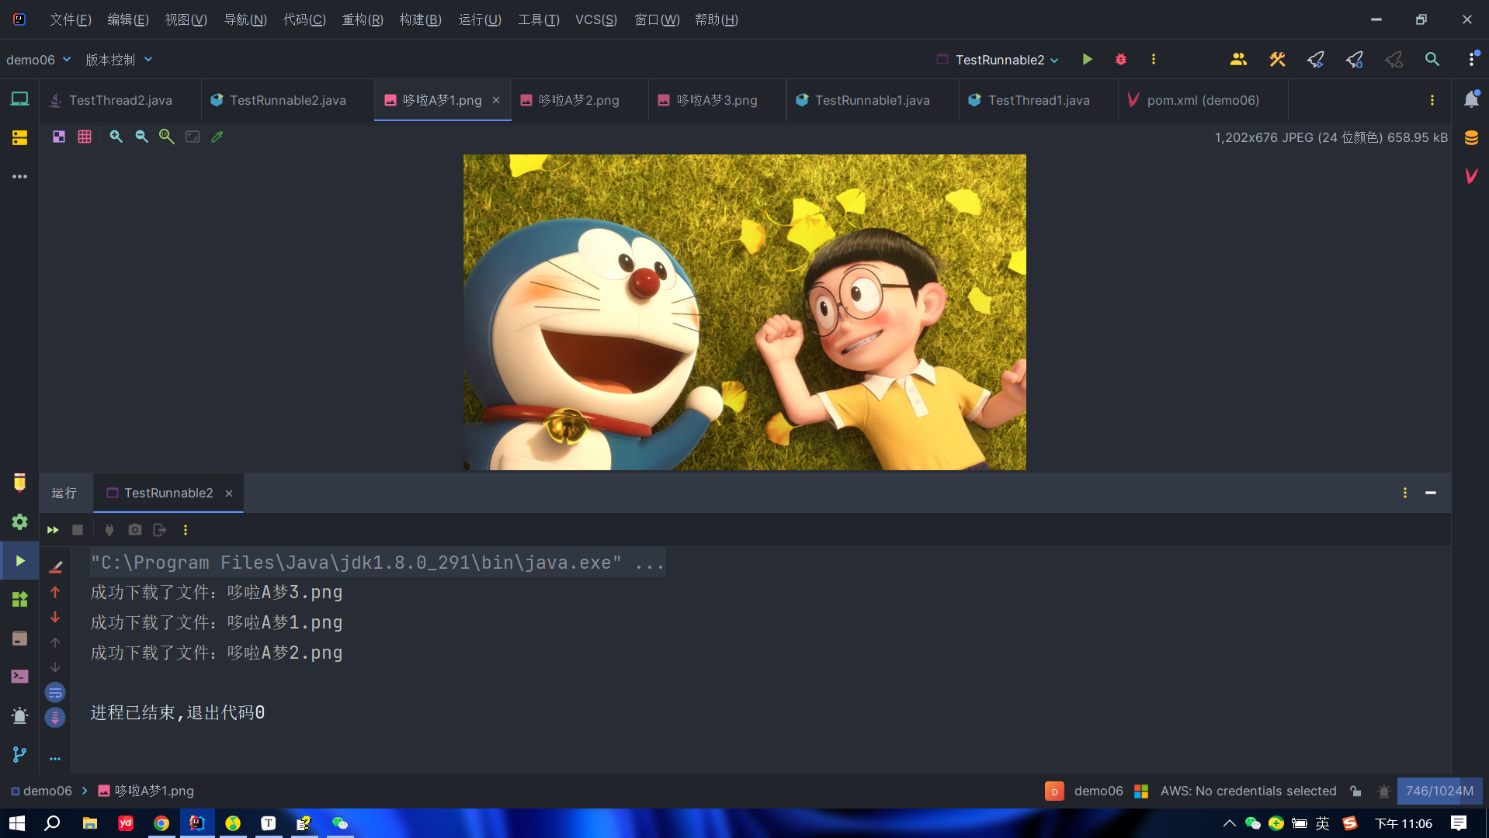Expand the 版本控制 dropdown
1489x838 pixels.
(119, 60)
